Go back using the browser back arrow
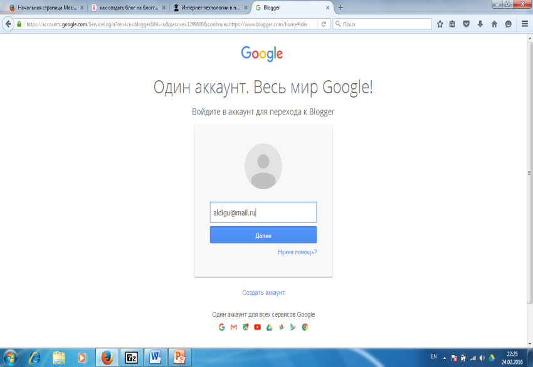Viewport: 533px width, 367px height. pos(8,24)
